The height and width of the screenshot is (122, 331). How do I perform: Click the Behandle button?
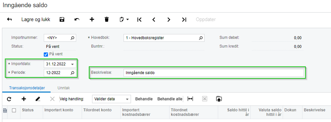tap(144, 99)
